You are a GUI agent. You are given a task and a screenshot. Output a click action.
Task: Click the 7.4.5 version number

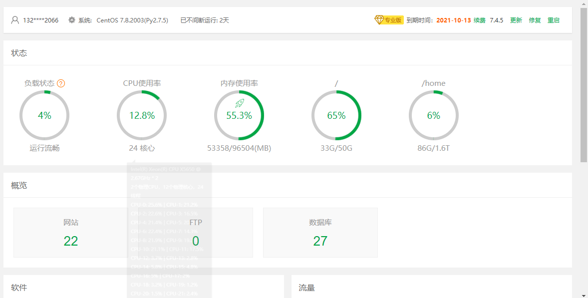496,20
